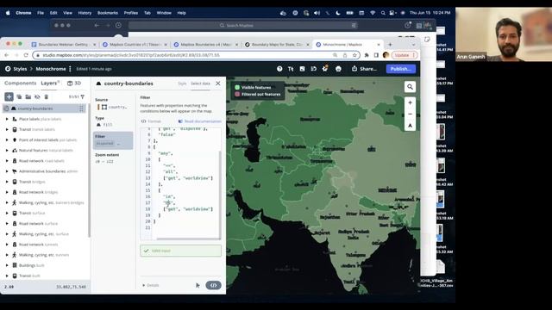The width and height of the screenshot is (552, 310).
Task: Expand the Details disclosure at bottom
Action: [x=151, y=285]
